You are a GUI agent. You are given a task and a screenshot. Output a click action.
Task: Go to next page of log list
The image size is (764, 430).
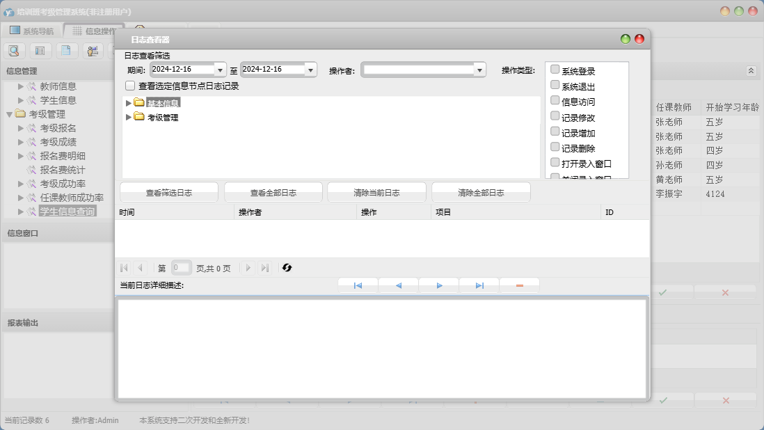[248, 267]
